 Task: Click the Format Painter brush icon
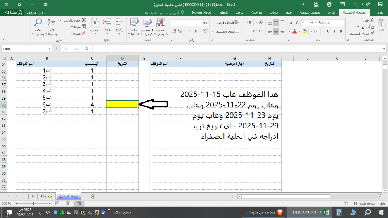click(x=372, y=34)
